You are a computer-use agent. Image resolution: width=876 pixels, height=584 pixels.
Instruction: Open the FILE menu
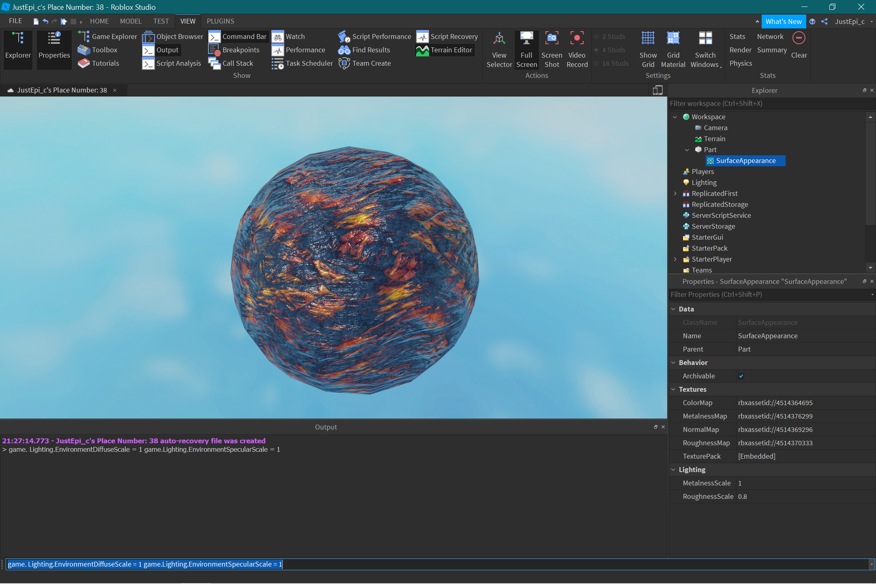[15, 21]
